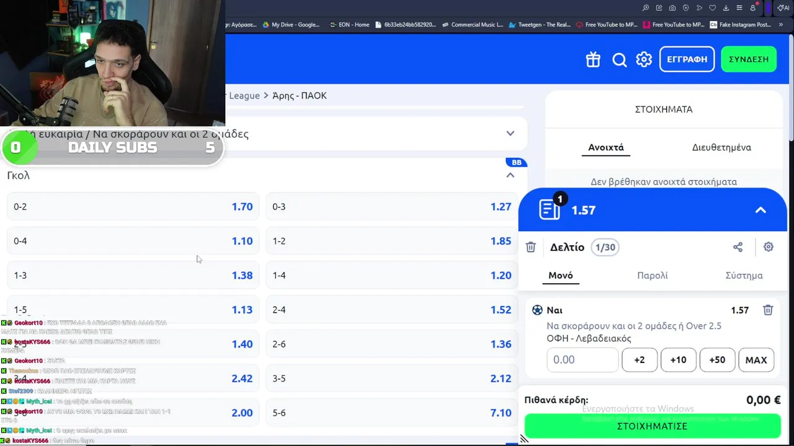Open Tweetgen - The Real... bookmark
The image size is (794, 446).
pos(539,25)
